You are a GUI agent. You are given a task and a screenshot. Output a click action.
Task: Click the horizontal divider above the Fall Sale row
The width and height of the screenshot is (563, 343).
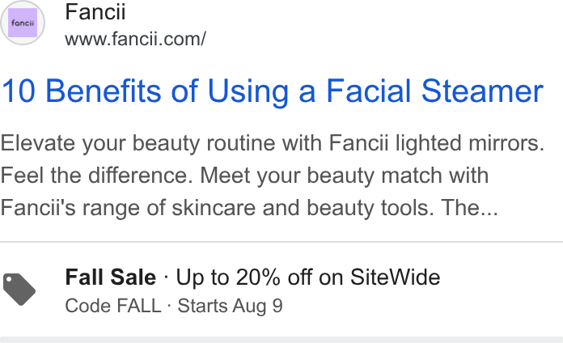coord(281,242)
